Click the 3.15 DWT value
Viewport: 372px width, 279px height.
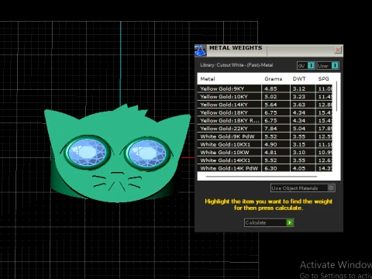tap(299, 144)
